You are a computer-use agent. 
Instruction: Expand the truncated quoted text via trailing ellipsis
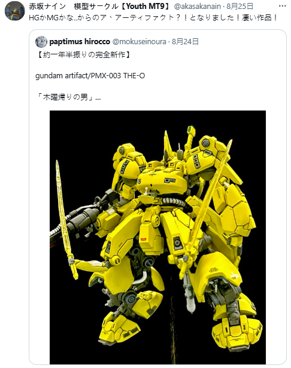click(98, 97)
